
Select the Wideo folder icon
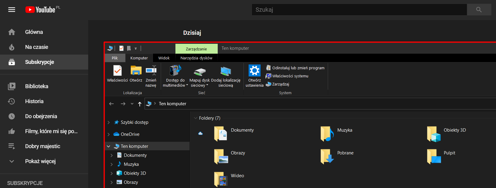coord(221,179)
